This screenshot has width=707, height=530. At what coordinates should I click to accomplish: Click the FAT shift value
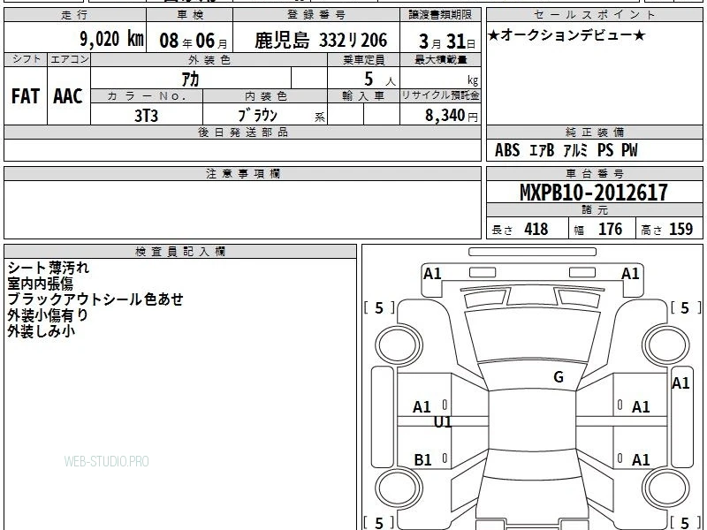(x=26, y=96)
